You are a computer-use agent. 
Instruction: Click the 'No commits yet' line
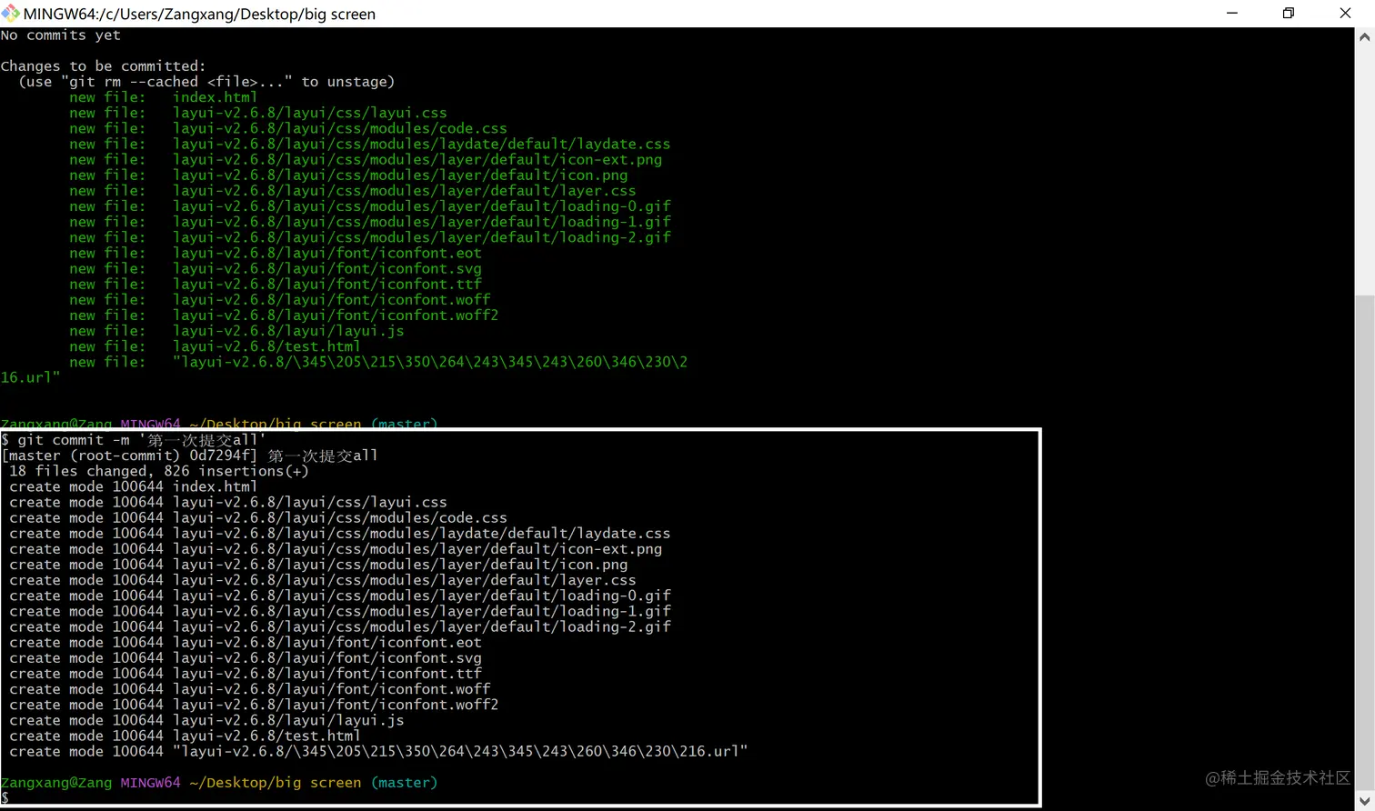pyautogui.click(x=60, y=35)
